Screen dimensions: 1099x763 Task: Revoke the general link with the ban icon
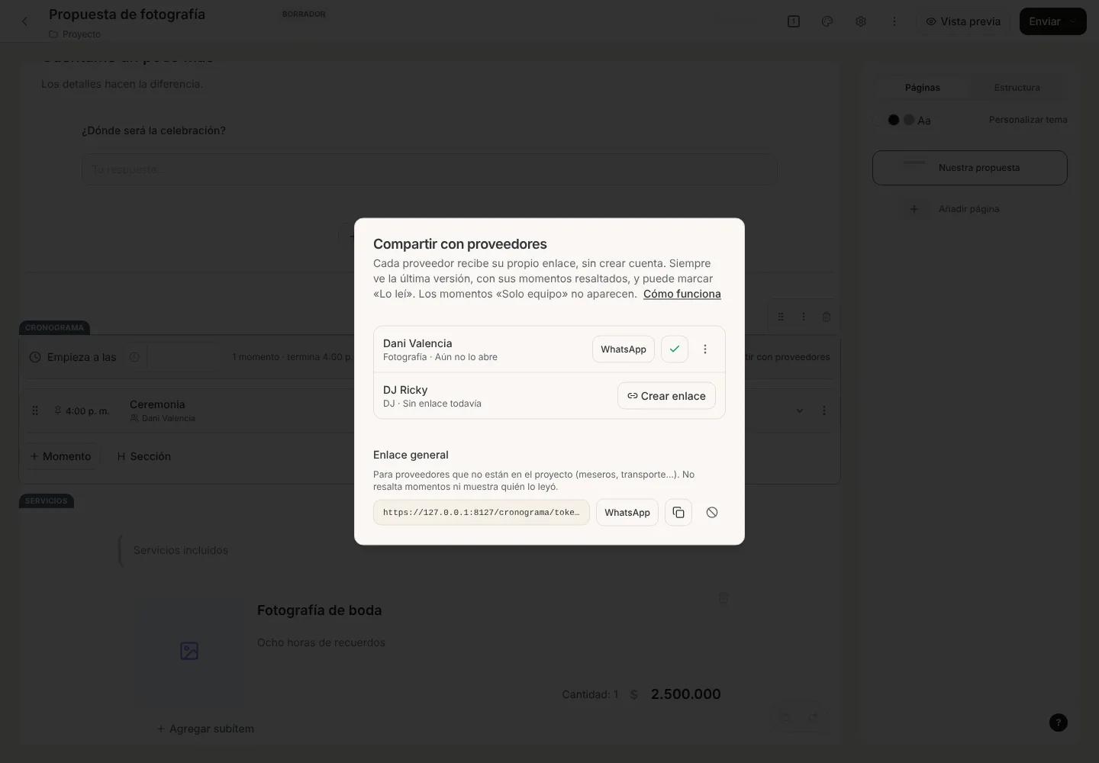point(712,513)
